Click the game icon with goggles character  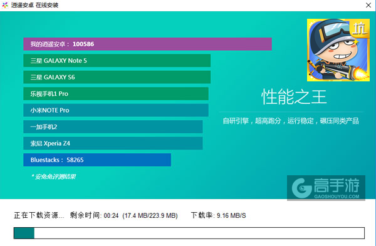338,50
